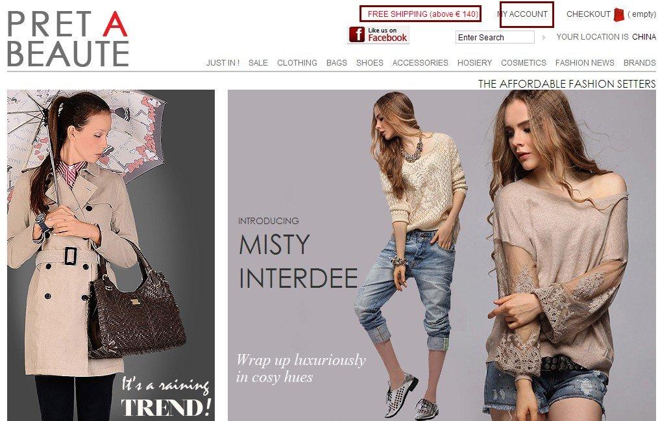Open the SALE menu item
The image size is (658, 421).
click(x=258, y=63)
